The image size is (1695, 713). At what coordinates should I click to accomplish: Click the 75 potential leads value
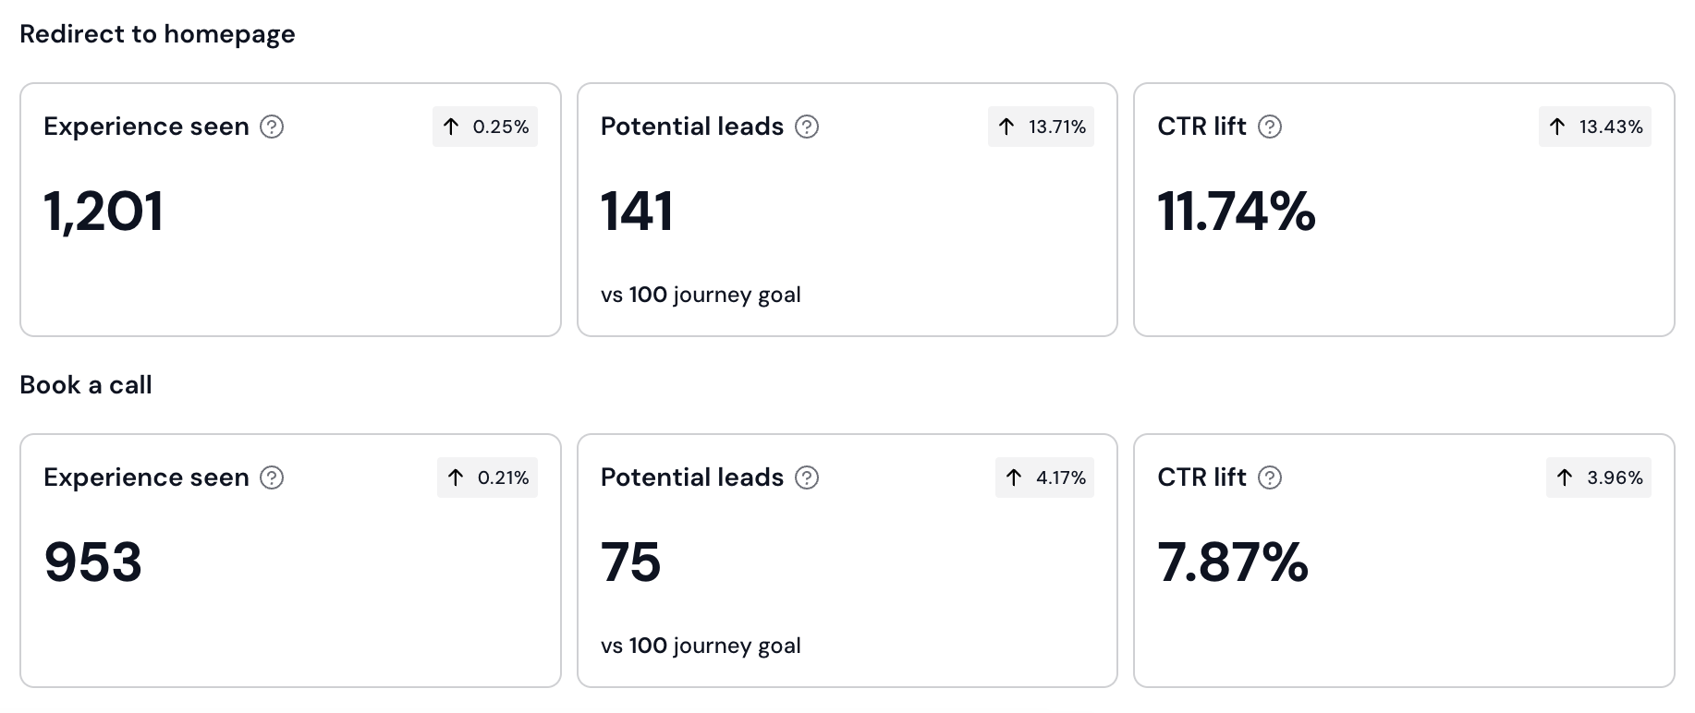(631, 562)
